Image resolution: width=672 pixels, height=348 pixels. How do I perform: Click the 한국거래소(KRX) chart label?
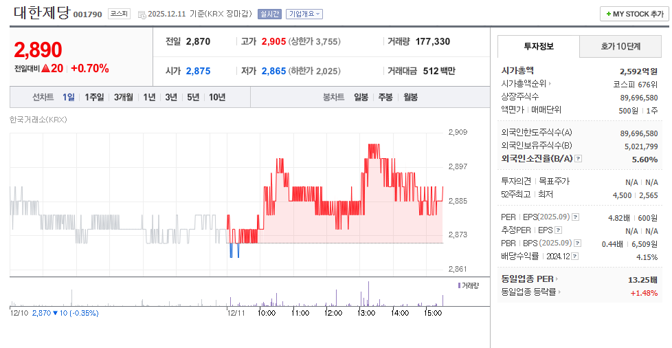pos(38,120)
